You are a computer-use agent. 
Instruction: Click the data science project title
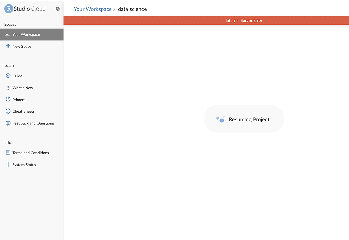tap(132, 9)
